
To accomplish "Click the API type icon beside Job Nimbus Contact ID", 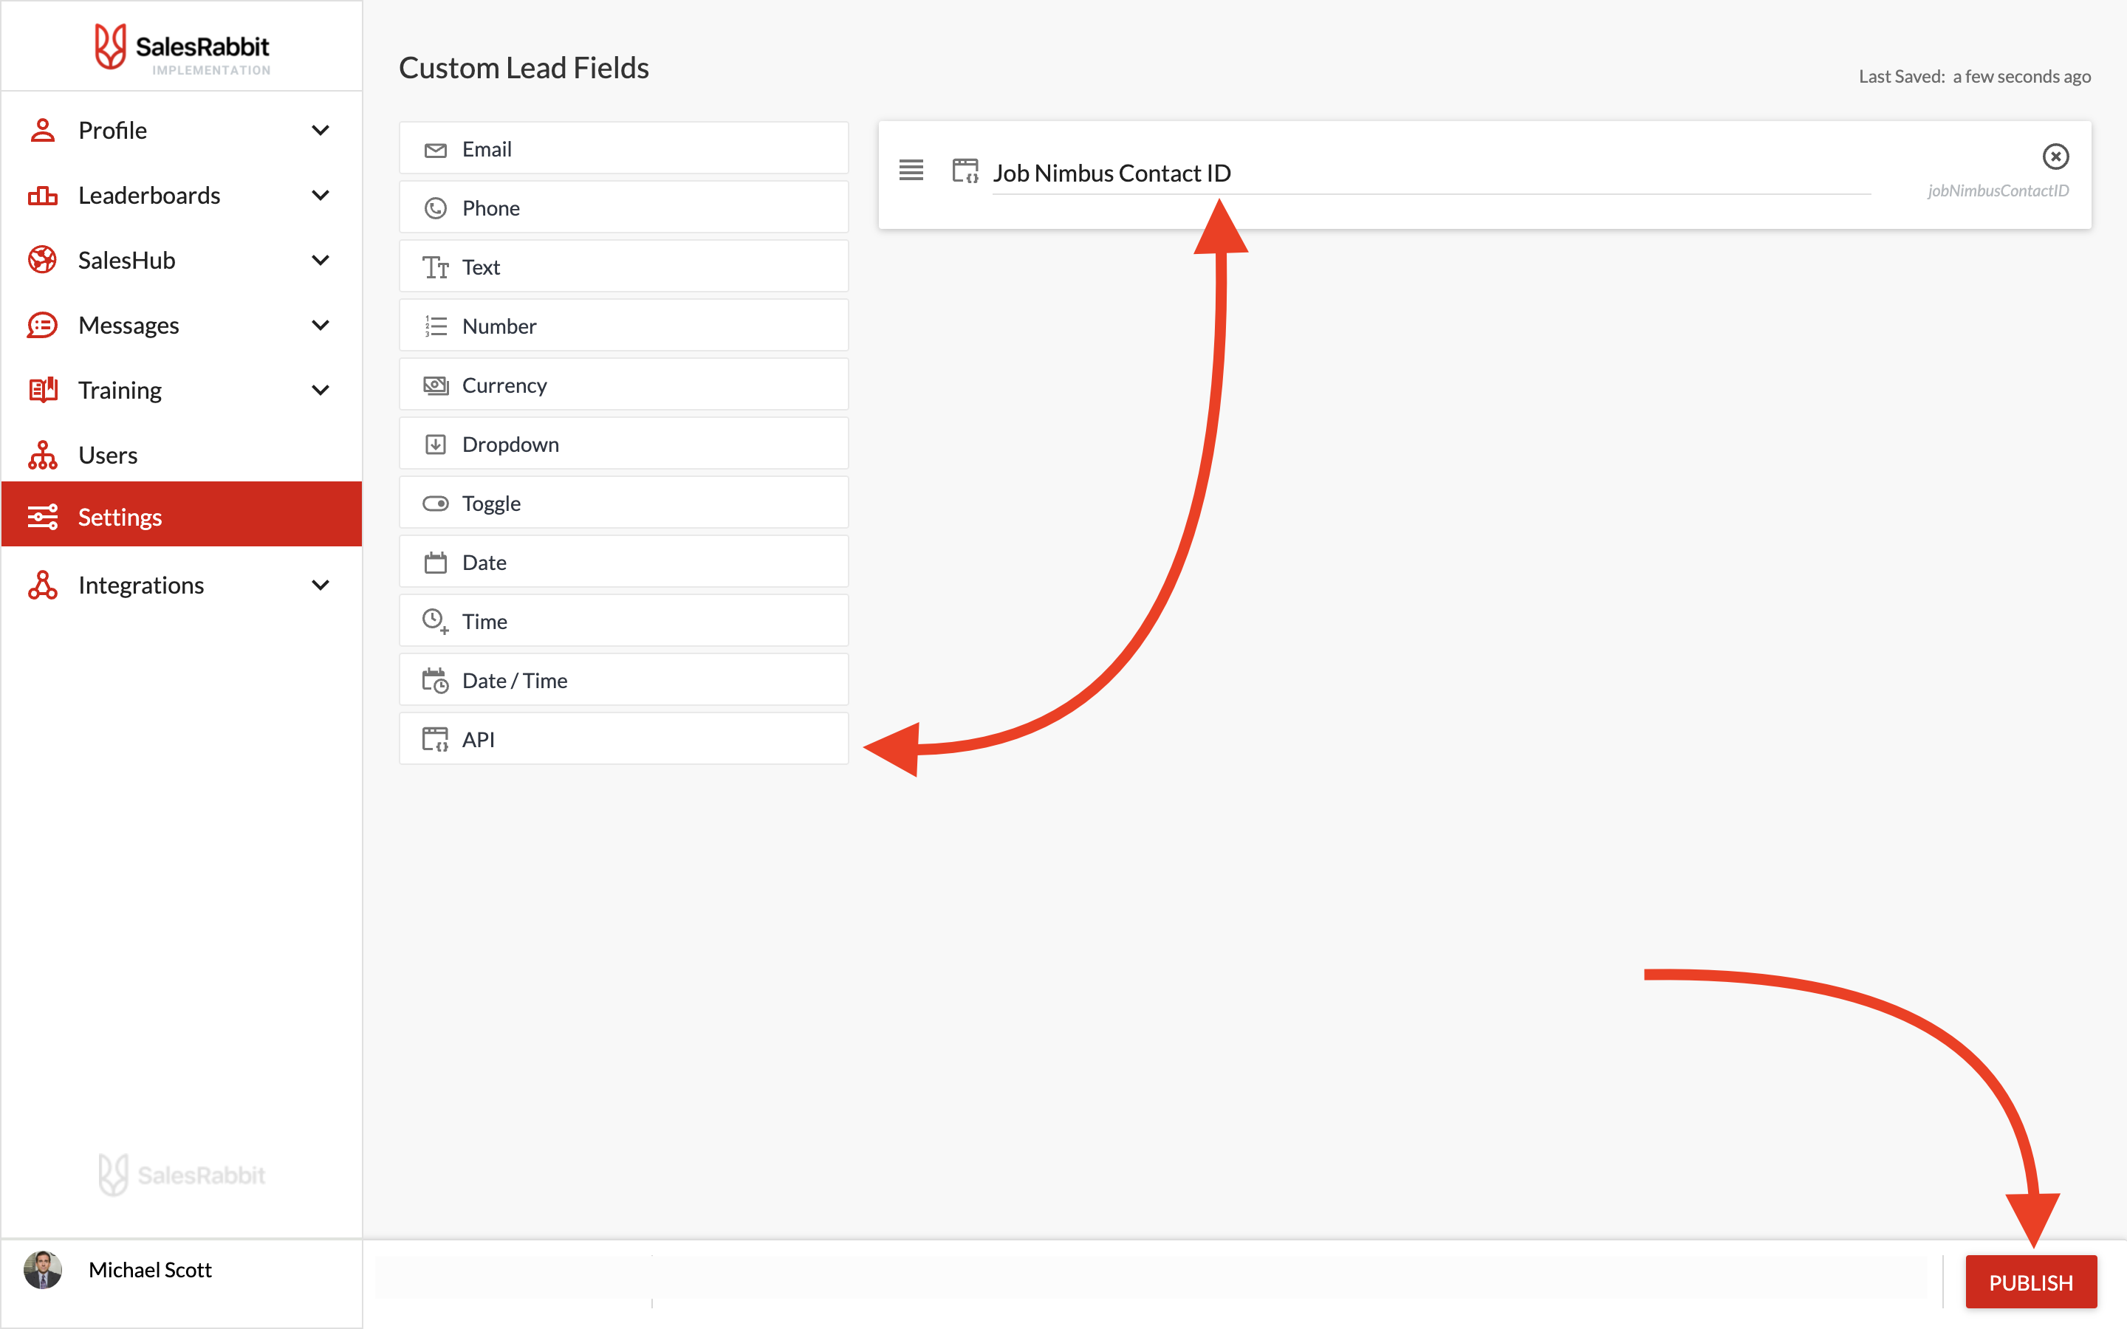I will point(965,171).
